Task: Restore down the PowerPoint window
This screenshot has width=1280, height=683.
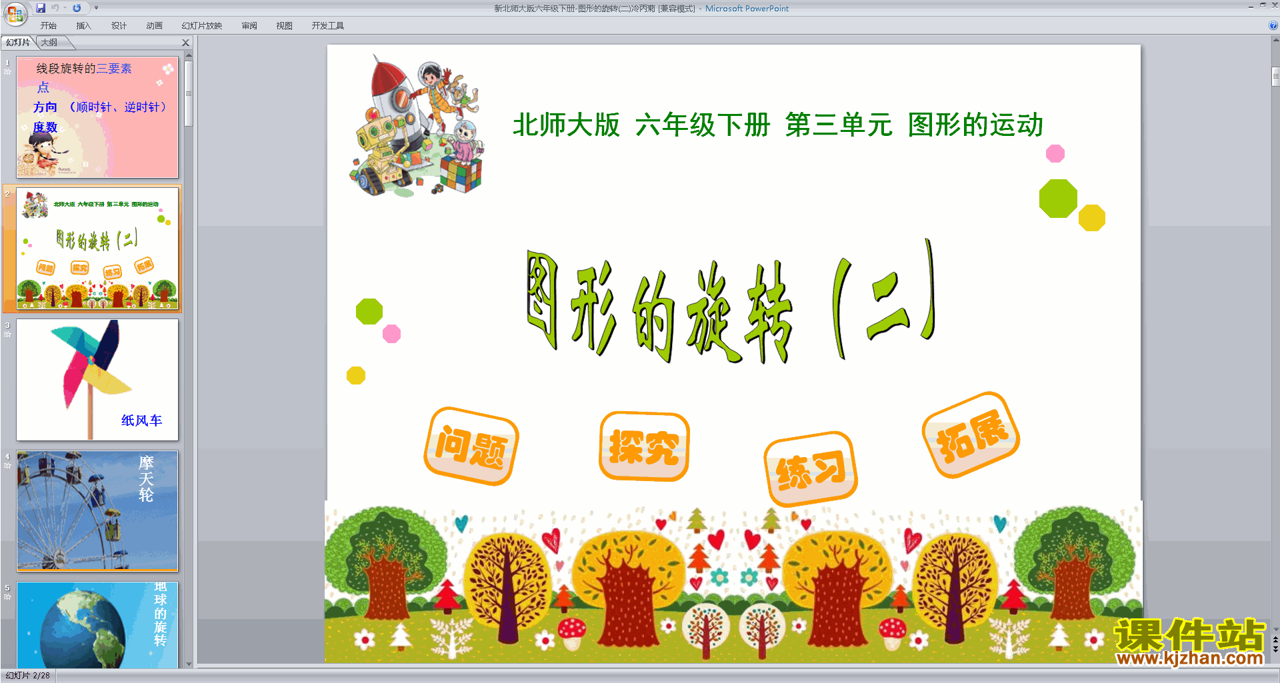Action: (x=1263, y=5)
